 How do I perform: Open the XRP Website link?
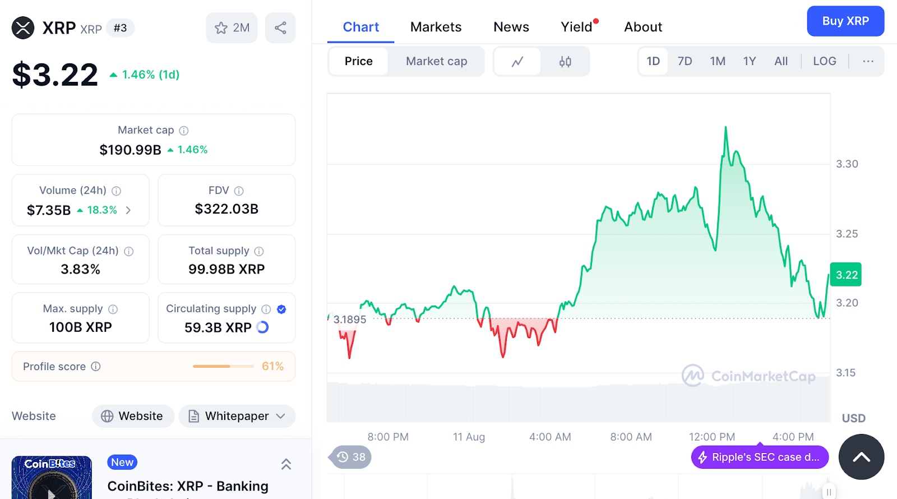click(133, 416)
